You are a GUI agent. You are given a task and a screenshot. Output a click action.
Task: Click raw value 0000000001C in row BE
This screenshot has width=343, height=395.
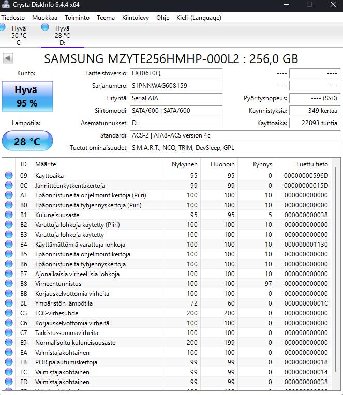[306, 303]
